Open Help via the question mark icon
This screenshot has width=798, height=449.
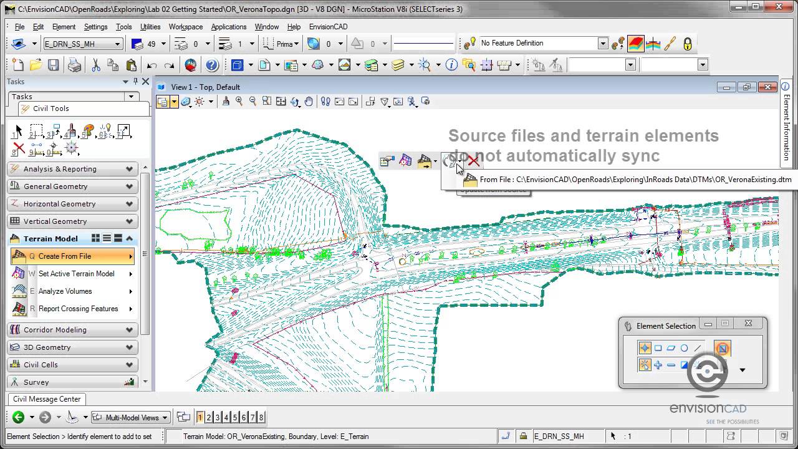pos(212,65)
